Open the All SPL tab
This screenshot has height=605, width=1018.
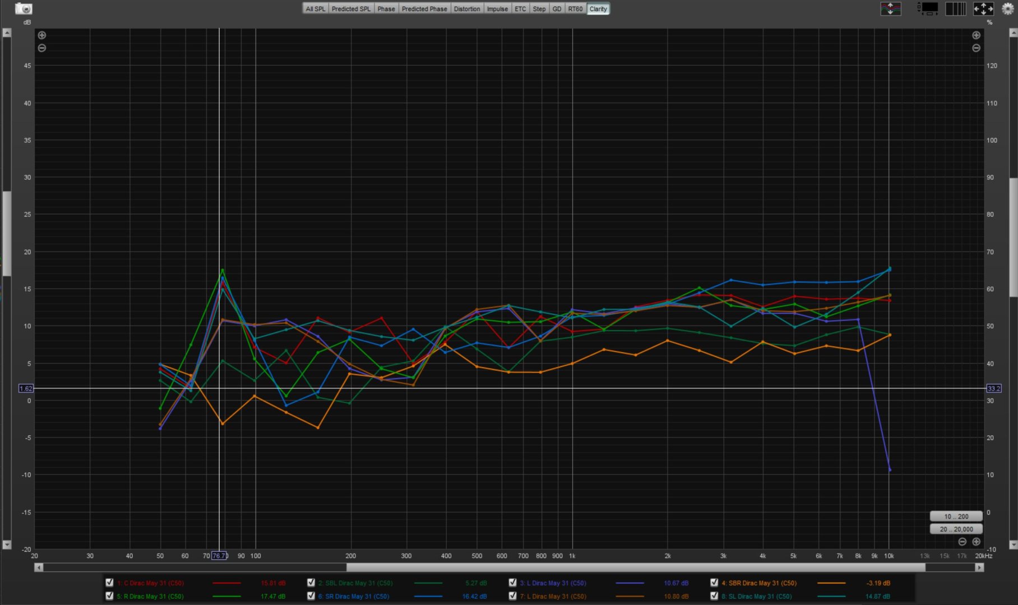pos(315,9)
